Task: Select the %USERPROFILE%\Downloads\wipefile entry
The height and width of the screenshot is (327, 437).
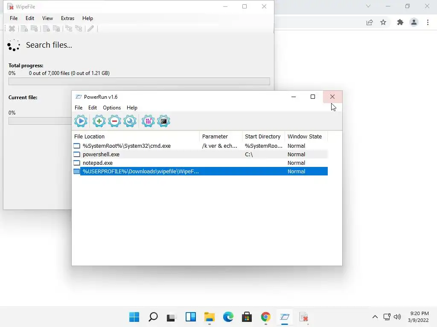Action: (x=200, y=171)
